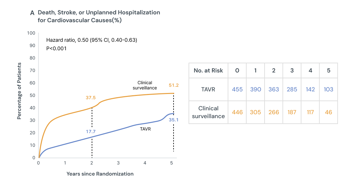Click the chart title about Death, Stroke, Hospitalization
This screenshot has width=351, height=186.
99,16
